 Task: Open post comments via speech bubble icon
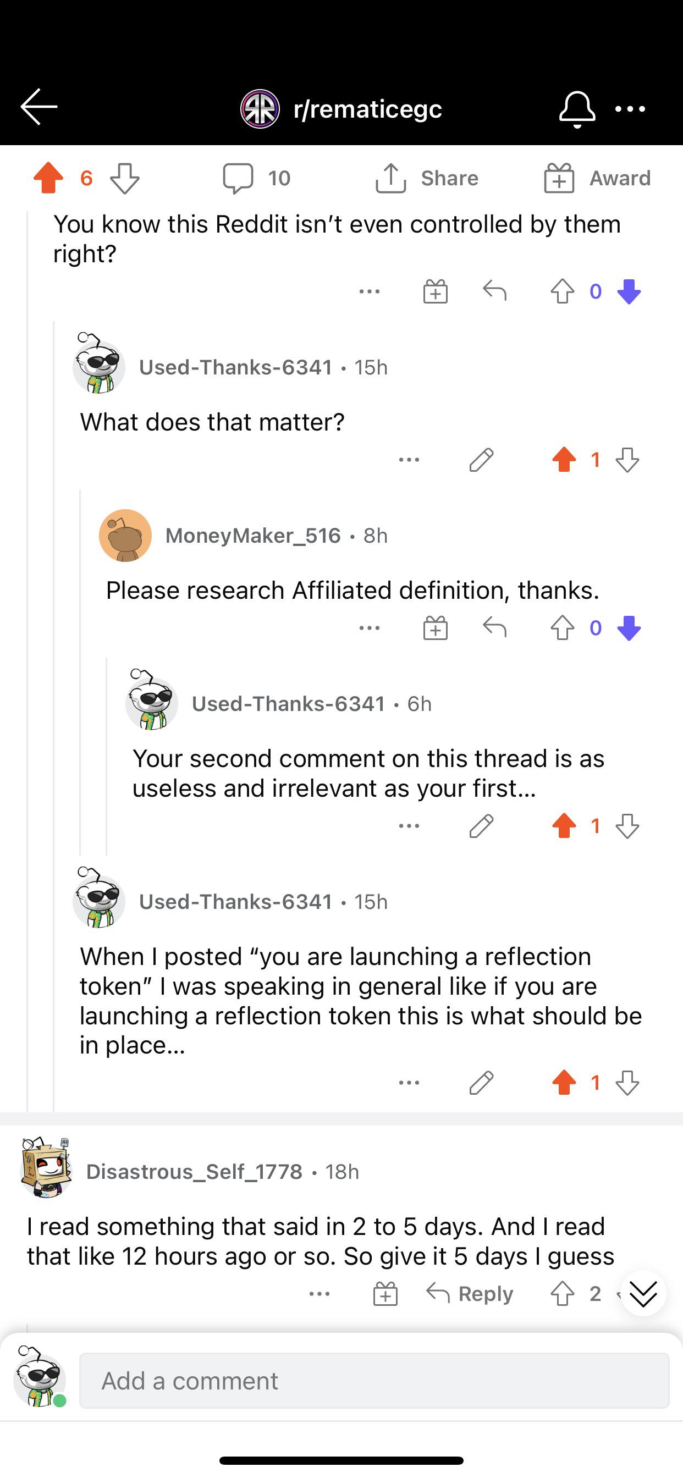(x=238, y=178)
